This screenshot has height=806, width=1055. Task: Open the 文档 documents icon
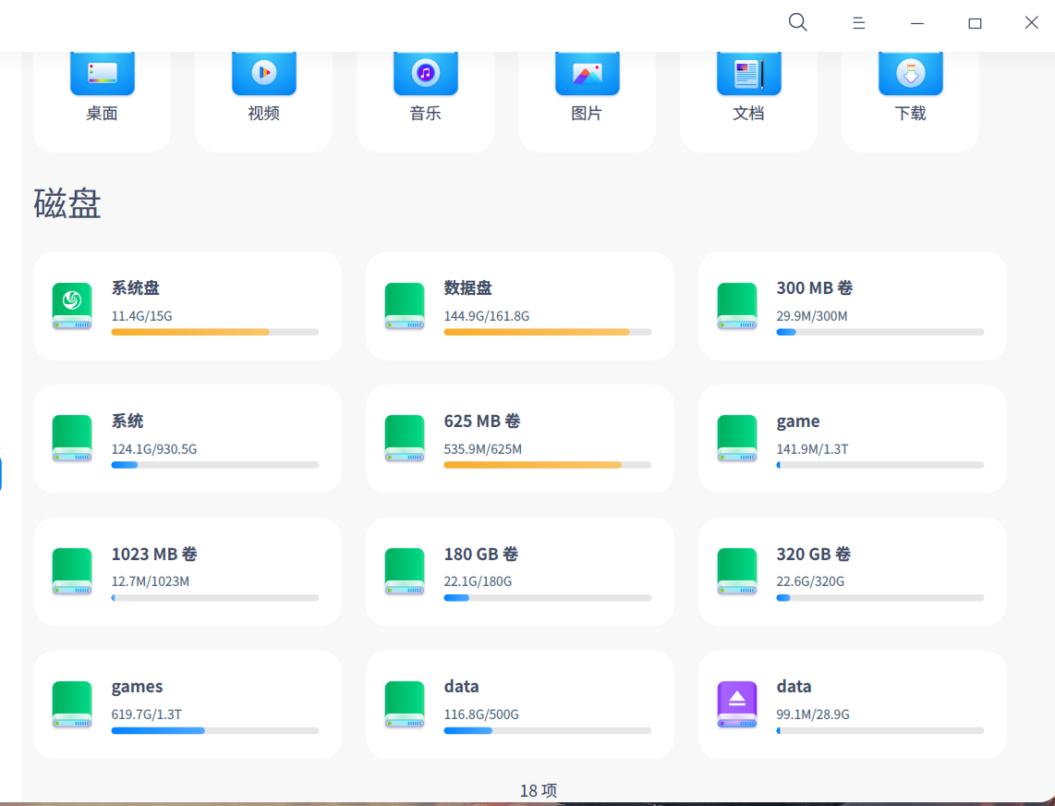748,72
